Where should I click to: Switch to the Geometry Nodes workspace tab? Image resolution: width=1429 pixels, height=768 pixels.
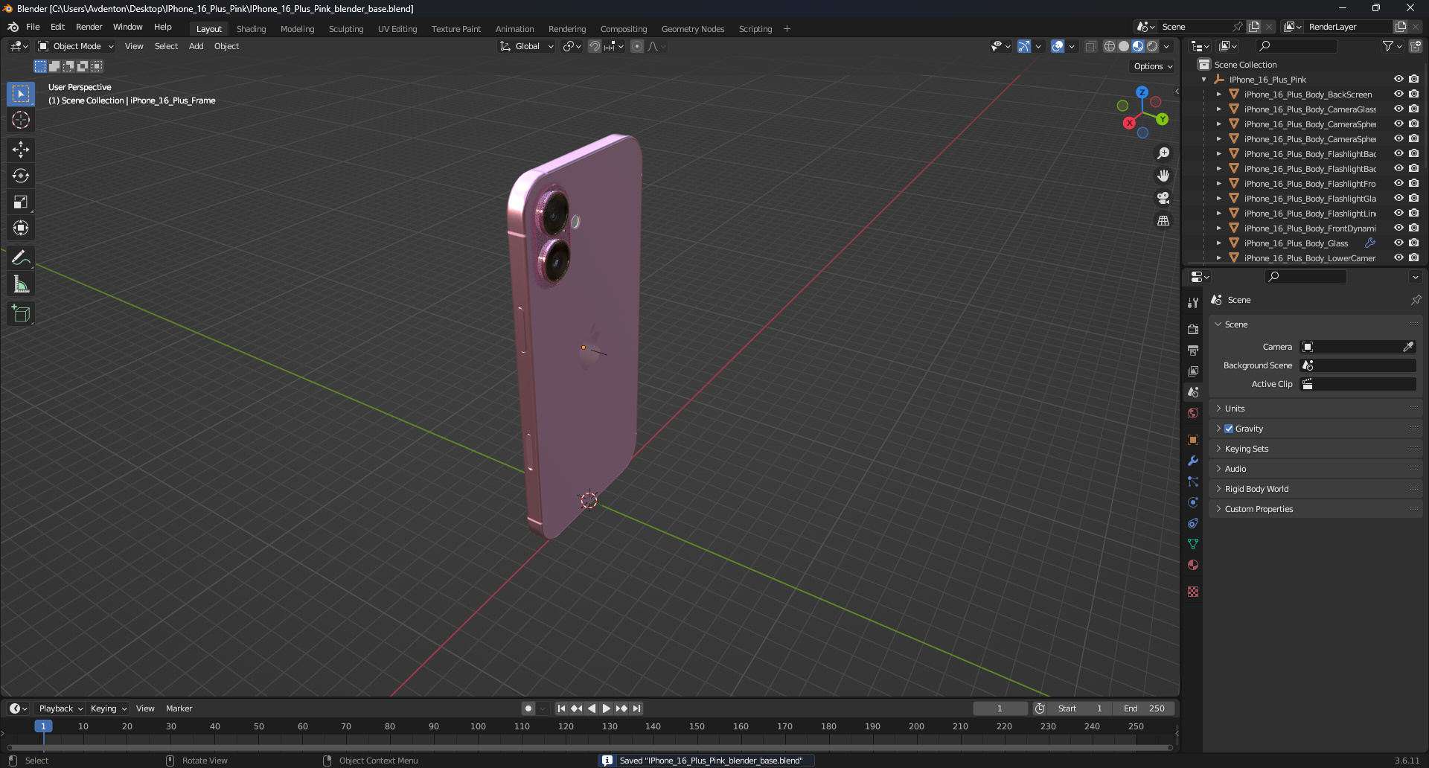point(693,29)
